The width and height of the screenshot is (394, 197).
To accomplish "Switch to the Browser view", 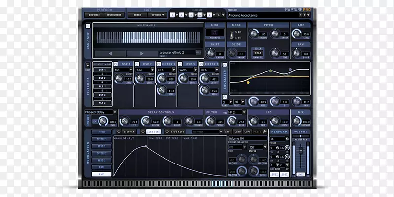I will [x=94, y=15].
